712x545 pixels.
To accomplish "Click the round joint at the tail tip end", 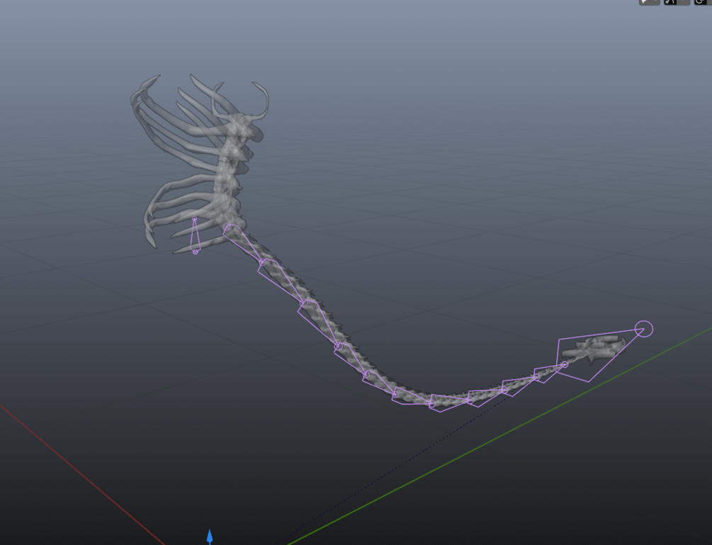I will pyautogui.click(x=643, y=329).
